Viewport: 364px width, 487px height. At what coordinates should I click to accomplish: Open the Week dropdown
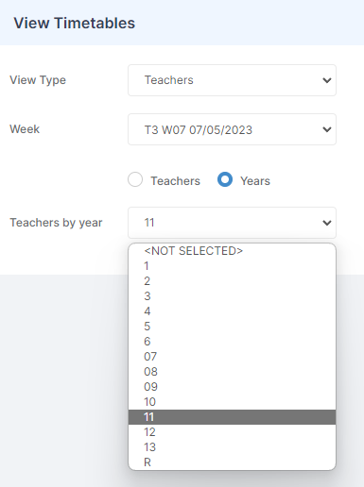pos(232,129)
